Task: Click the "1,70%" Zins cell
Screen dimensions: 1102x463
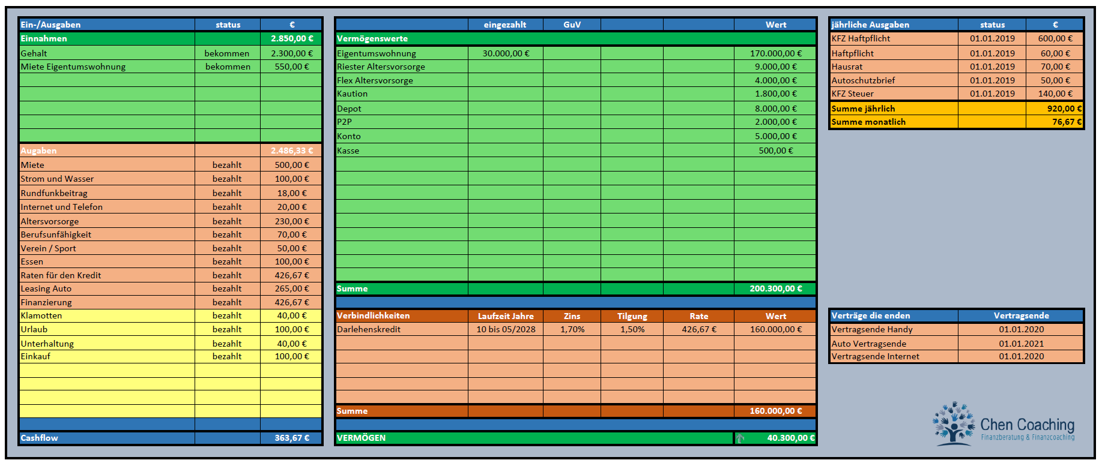Action: coord(572,329)
